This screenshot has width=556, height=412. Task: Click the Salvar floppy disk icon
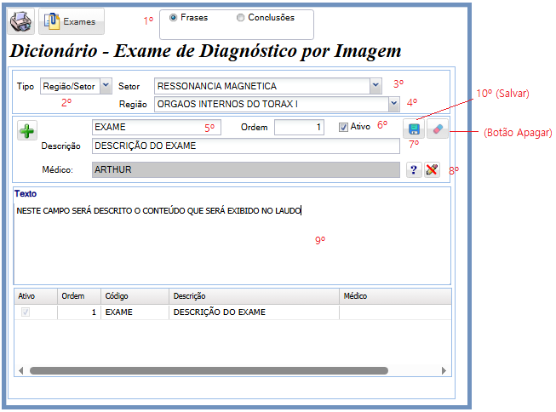coord(414,129)
